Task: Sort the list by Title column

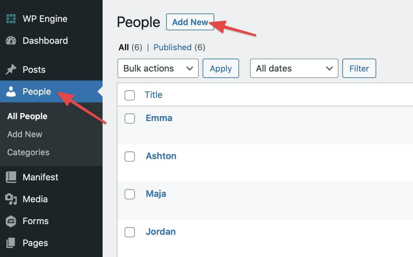Action: pos(153,95)
